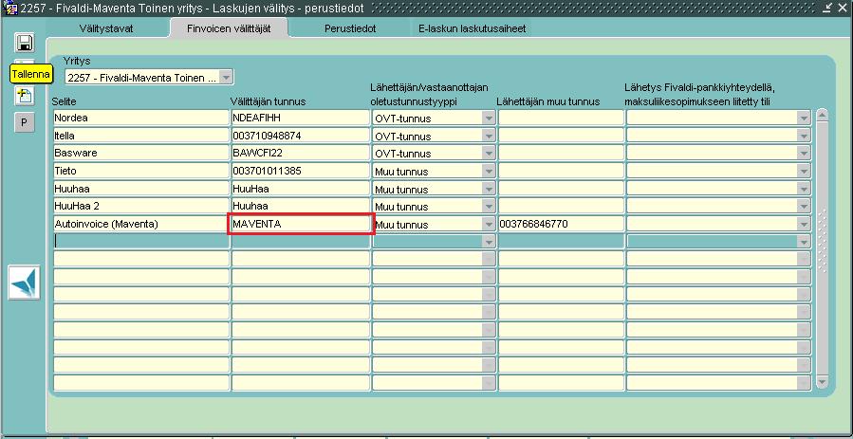Click the 003701011385 tunnus field
Image resolution: width=853 pixels, height=439 pixels.
click(x=301, y=172)
